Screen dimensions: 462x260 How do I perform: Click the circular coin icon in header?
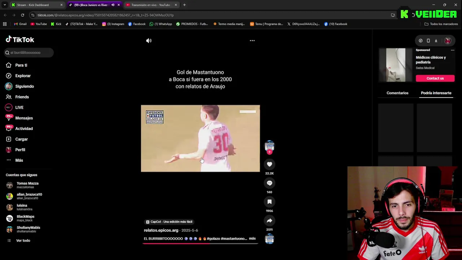pyautogui.click(x=421, y=41)
